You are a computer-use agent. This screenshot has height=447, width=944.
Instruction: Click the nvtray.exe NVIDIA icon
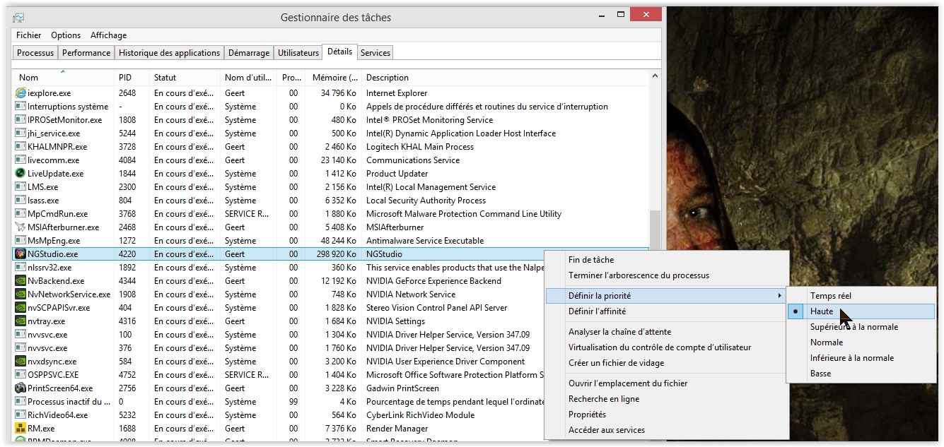click(x=21, y=321)
